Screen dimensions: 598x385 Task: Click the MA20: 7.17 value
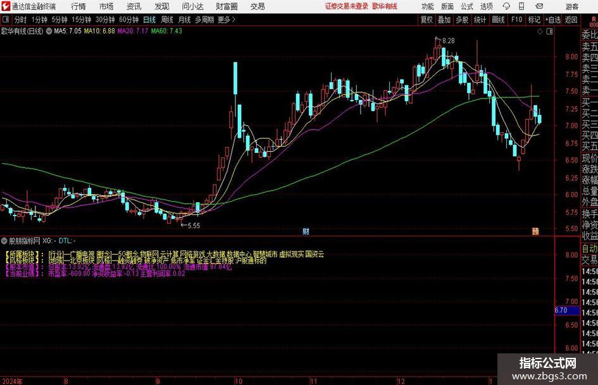coord(133,31)
